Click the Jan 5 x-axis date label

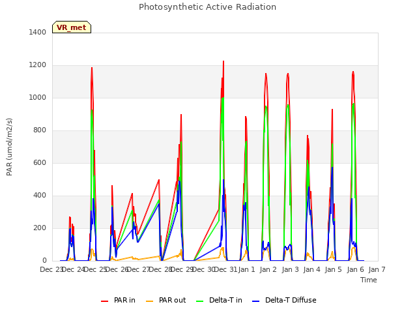point(334,269)
